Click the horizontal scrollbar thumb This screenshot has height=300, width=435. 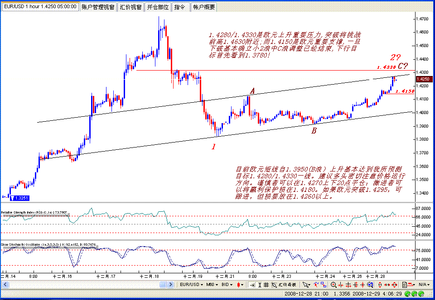pyautogui.click(x=163, y=285)
